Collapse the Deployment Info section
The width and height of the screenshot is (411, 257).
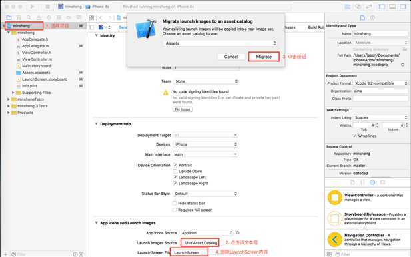pos(96,124)
